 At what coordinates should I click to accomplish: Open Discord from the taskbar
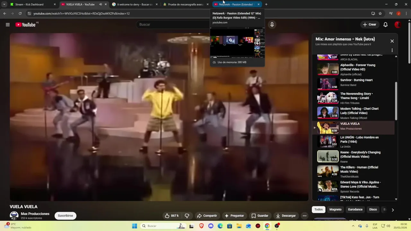tap(211, 226)
